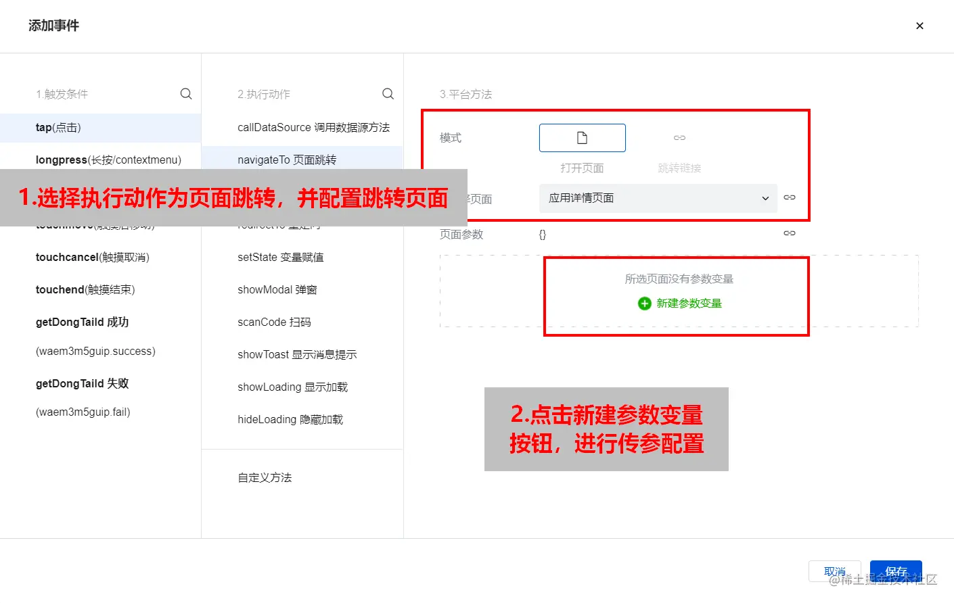
Task: Click 取消 cancel button
Action: (x=835, y=571)
